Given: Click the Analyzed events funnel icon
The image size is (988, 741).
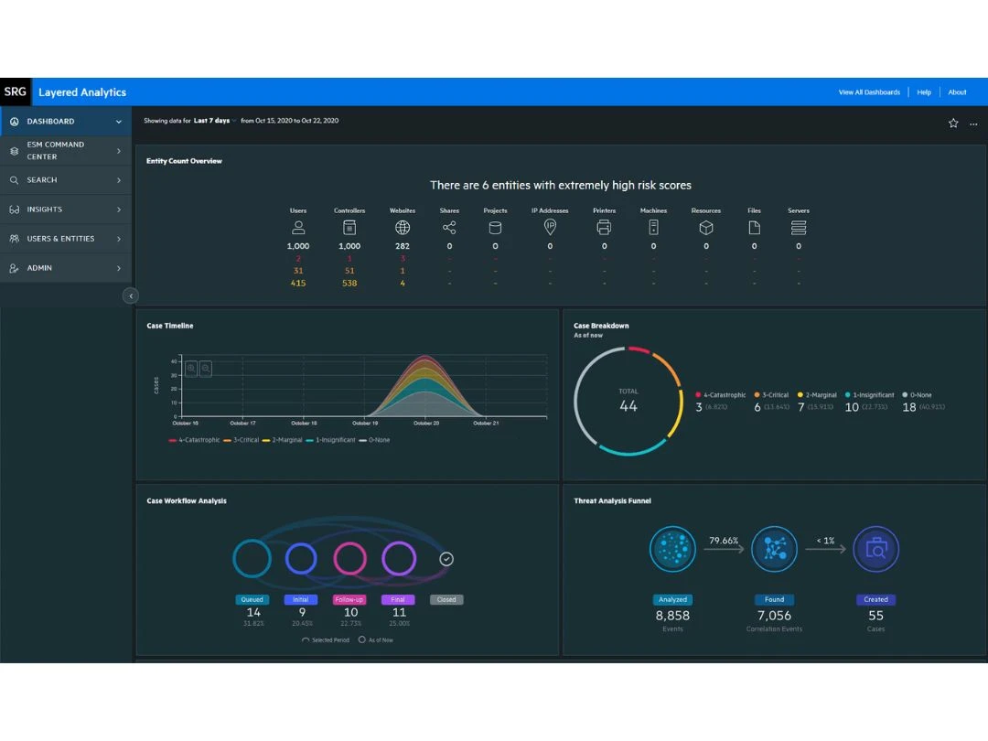Looking at the screenshot, I should (x=672, y=550).
